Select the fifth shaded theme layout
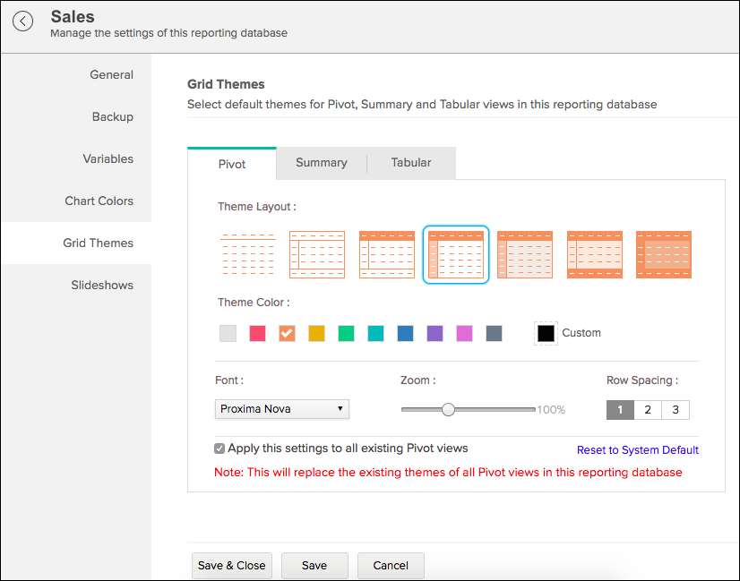The image size is (740, 581). pyautogui.click(x=525, y=254)
